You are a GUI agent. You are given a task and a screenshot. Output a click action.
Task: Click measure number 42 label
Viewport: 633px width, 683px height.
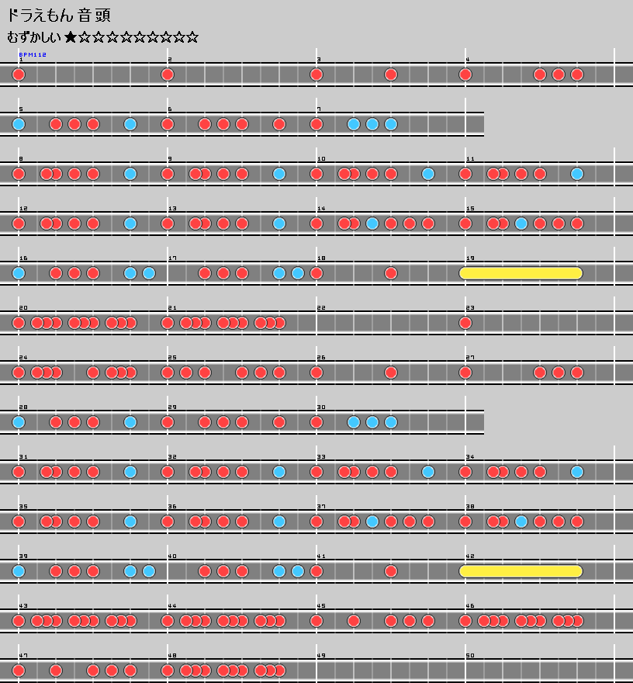pyautogui.click(x=470, y=556)
